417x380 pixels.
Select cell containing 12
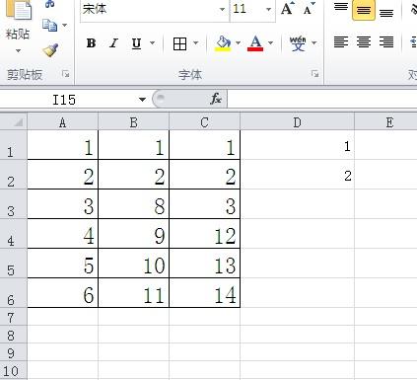point(205,234)
